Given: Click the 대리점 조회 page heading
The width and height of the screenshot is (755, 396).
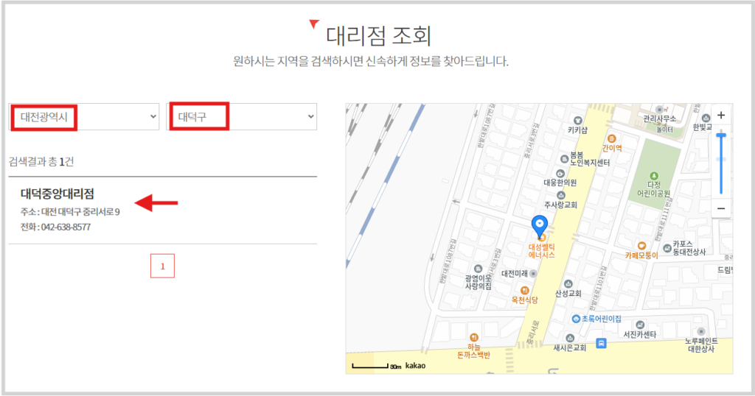Looking at the screenshot, I should (x=378, y=35).
